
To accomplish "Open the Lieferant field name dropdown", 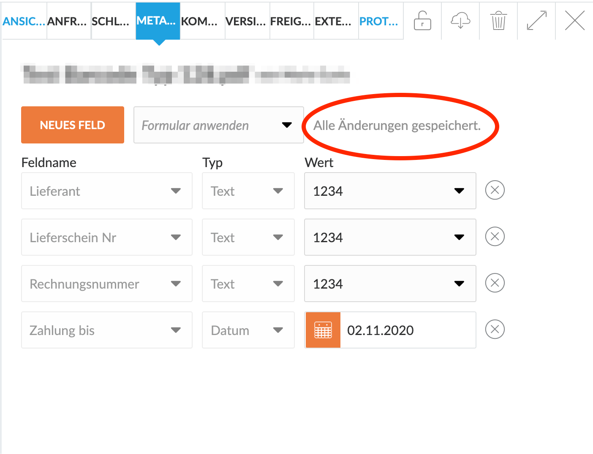I will 107,191.
